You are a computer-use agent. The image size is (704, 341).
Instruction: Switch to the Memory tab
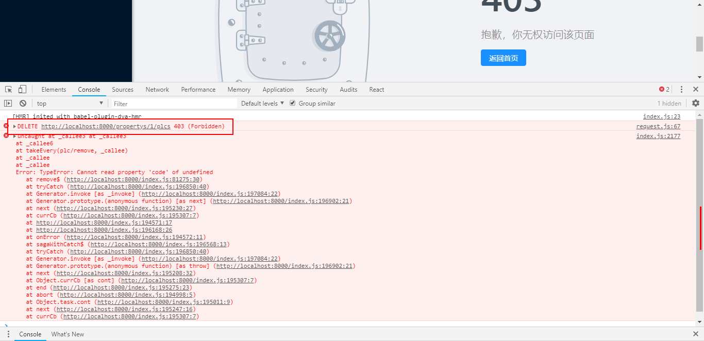coord(239,89)
